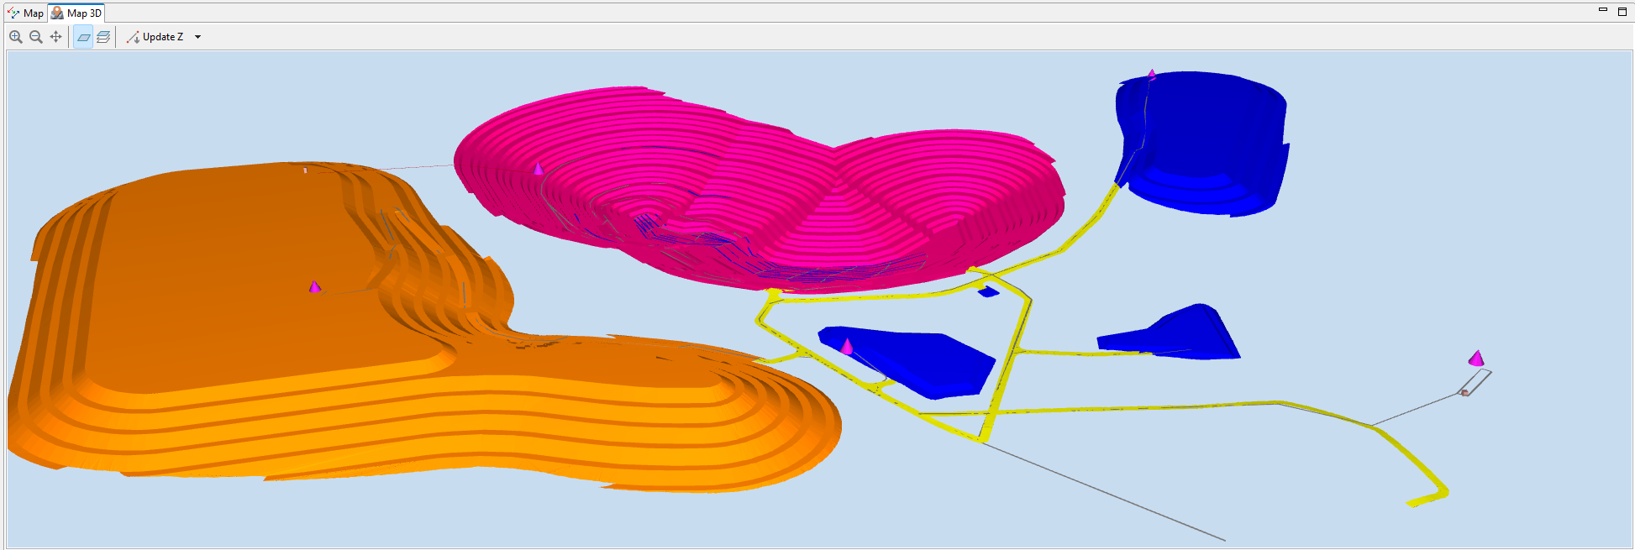Maximize the Map 3D view panel
This screenshot has height=550, width=1635.
(x=1622, y=11)
